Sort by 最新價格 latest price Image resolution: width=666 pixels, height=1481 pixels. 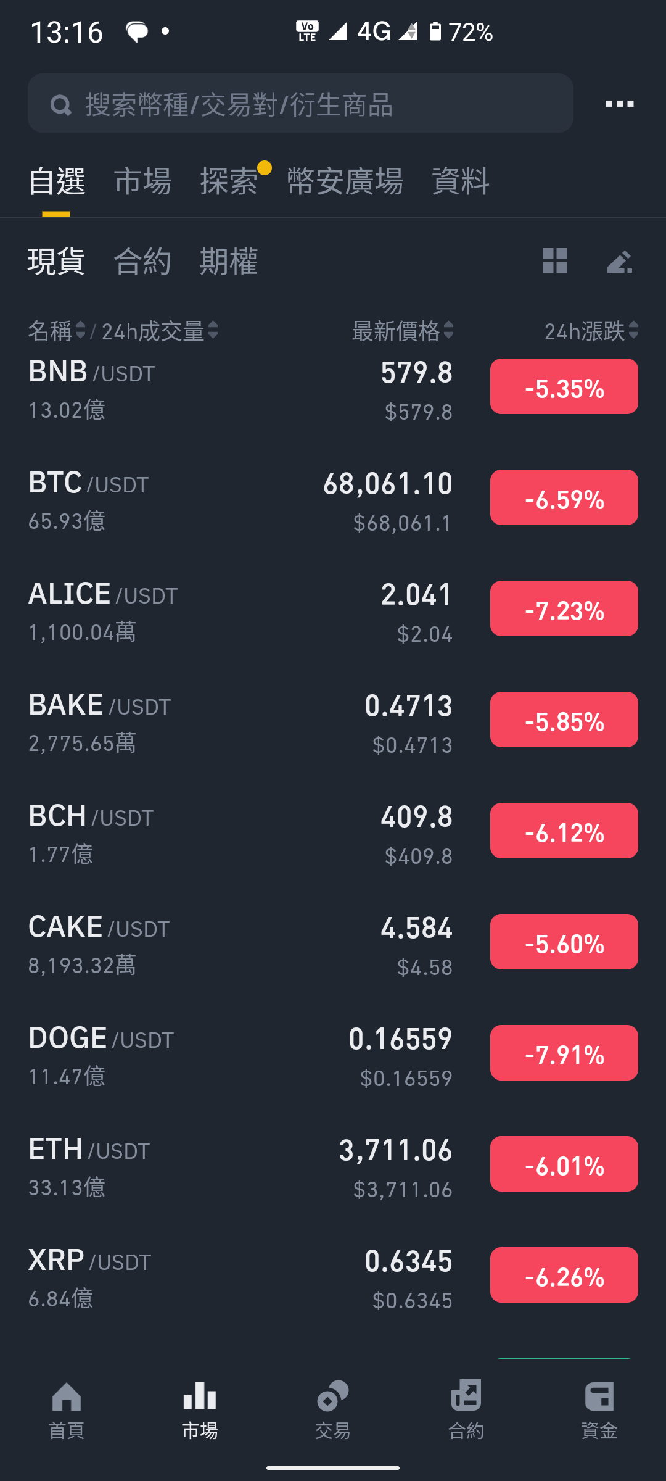click(x=403, y=331)
